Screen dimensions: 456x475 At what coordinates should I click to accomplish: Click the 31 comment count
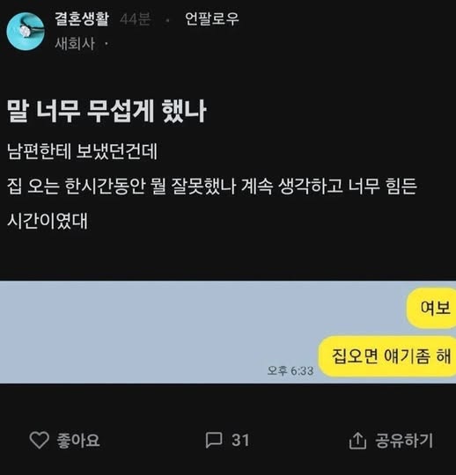240,440
